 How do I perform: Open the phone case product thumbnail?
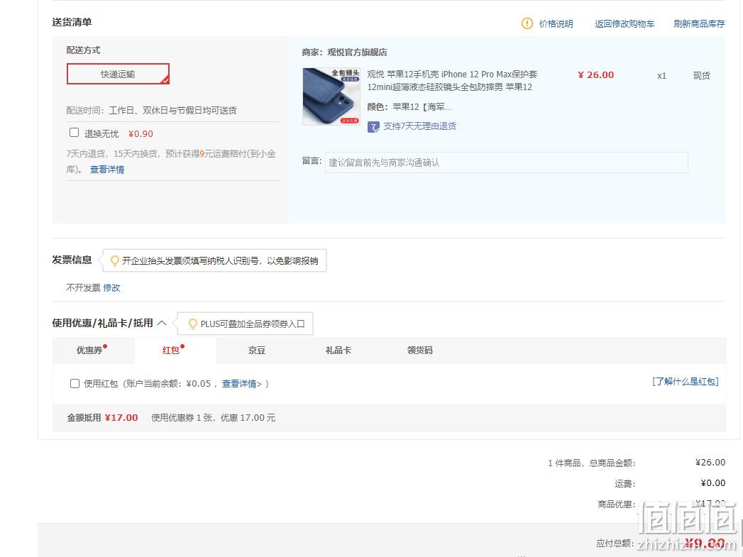pyautogui.click(x=331, y=96)
